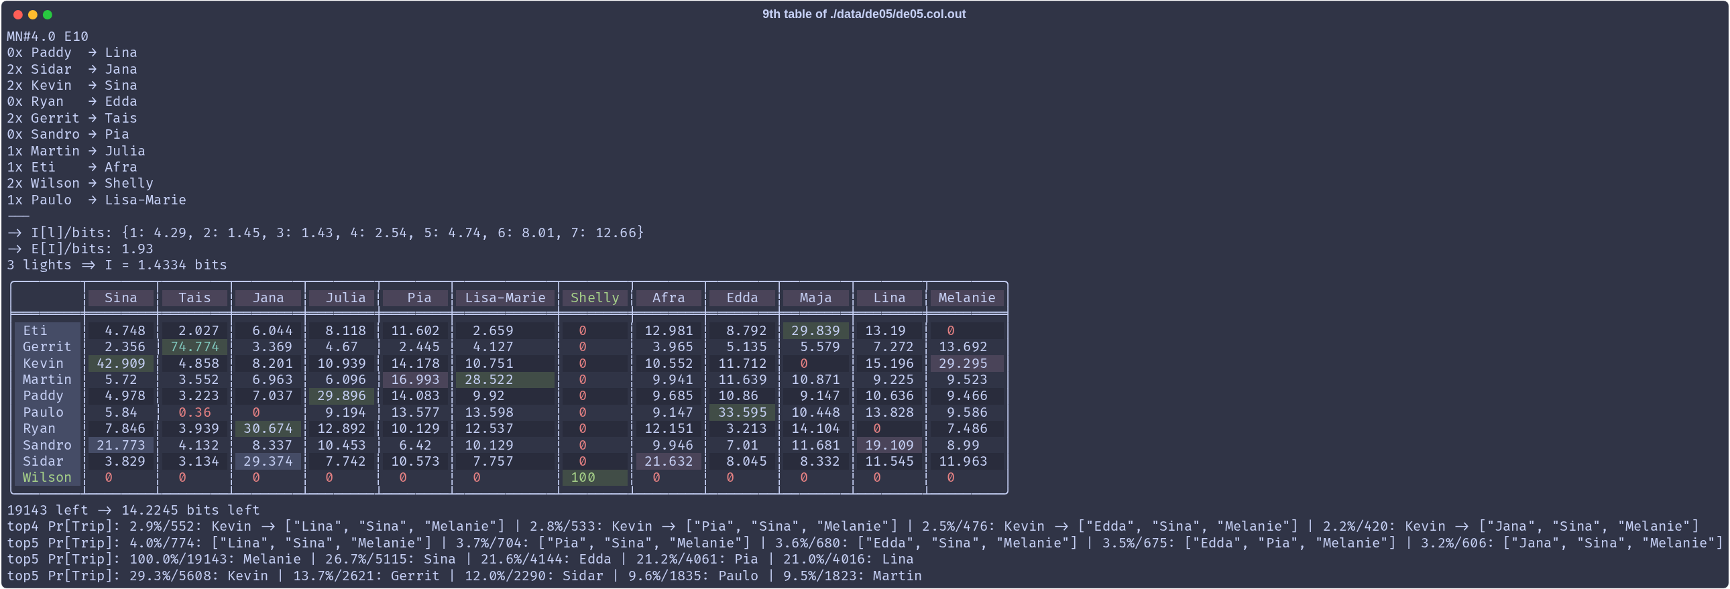Click the 'Jana' column header
This screenshot has height=589, width=1730.
[268, 298]
